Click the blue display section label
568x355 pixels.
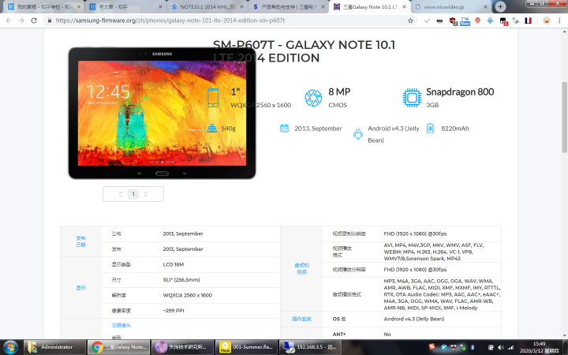click(80, 288)
